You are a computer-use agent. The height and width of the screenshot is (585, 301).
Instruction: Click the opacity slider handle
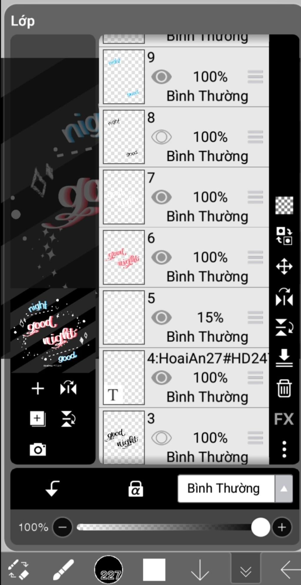[260, 527]
